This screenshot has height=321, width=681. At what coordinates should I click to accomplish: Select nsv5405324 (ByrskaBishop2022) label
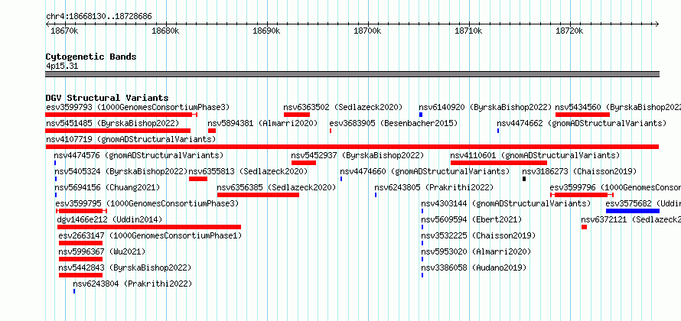121,171
